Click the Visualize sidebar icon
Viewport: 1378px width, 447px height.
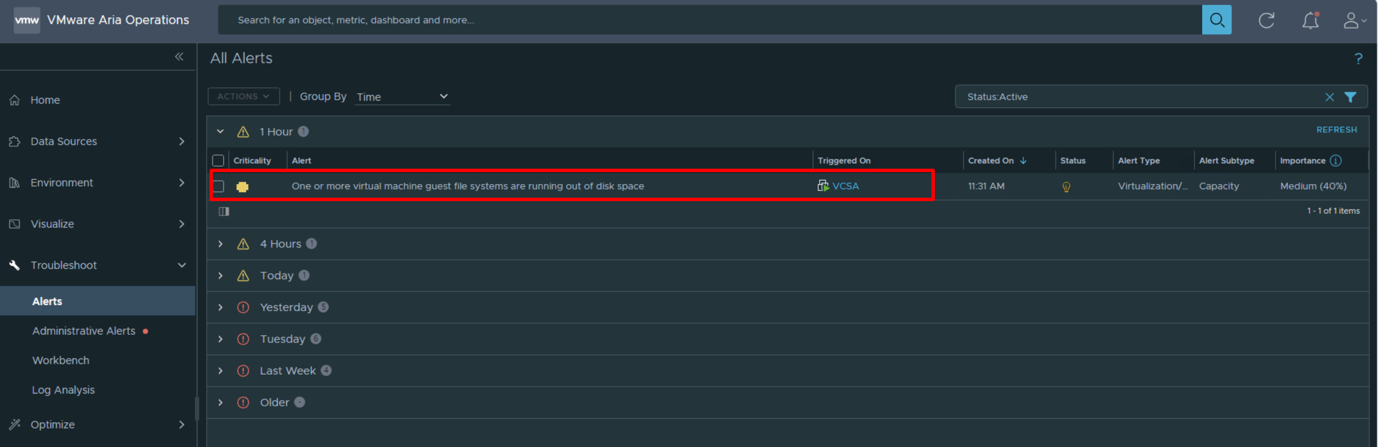pyautogui.click(x=14, y=224)
